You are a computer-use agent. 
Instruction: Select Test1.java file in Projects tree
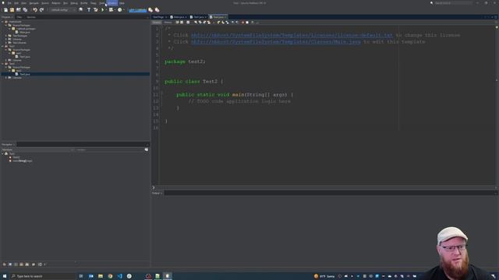[x=25, y=57]
